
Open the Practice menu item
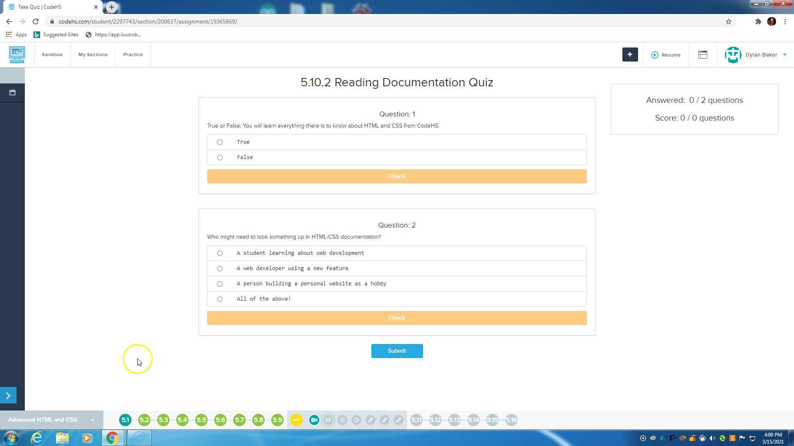point(133,55)
